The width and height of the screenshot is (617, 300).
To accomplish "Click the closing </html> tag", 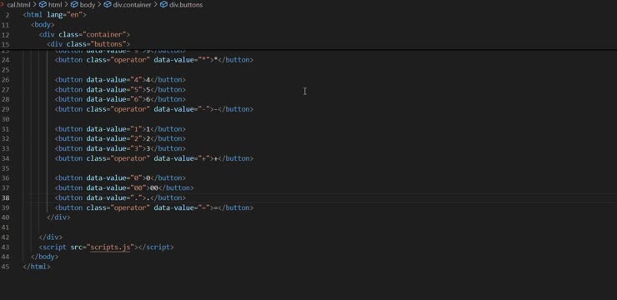I will click(37, 267).
